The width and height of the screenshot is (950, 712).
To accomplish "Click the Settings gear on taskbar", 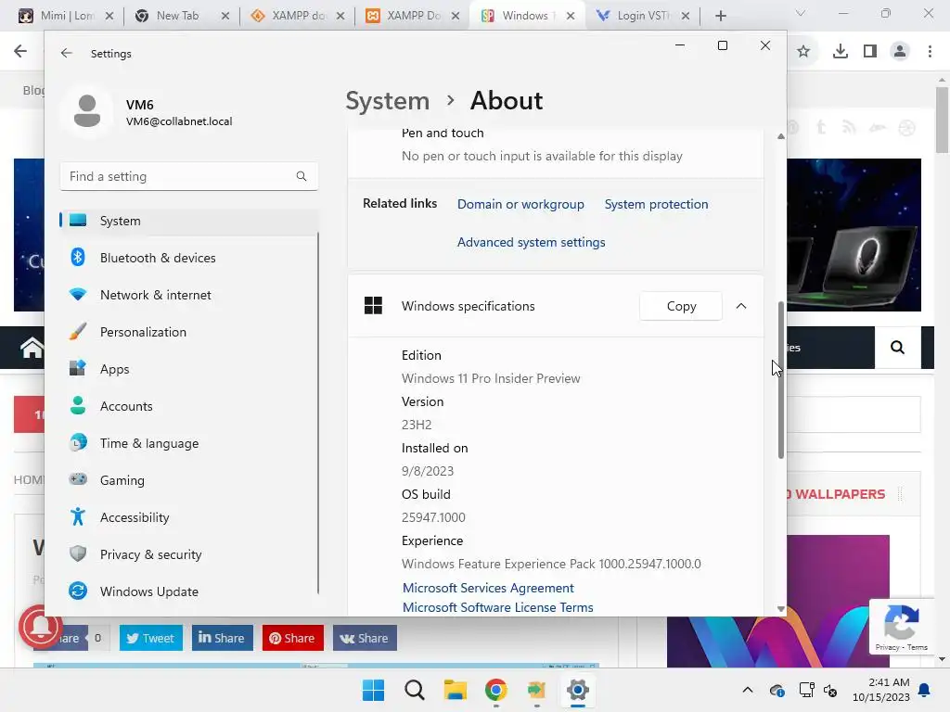I will 578,690.
